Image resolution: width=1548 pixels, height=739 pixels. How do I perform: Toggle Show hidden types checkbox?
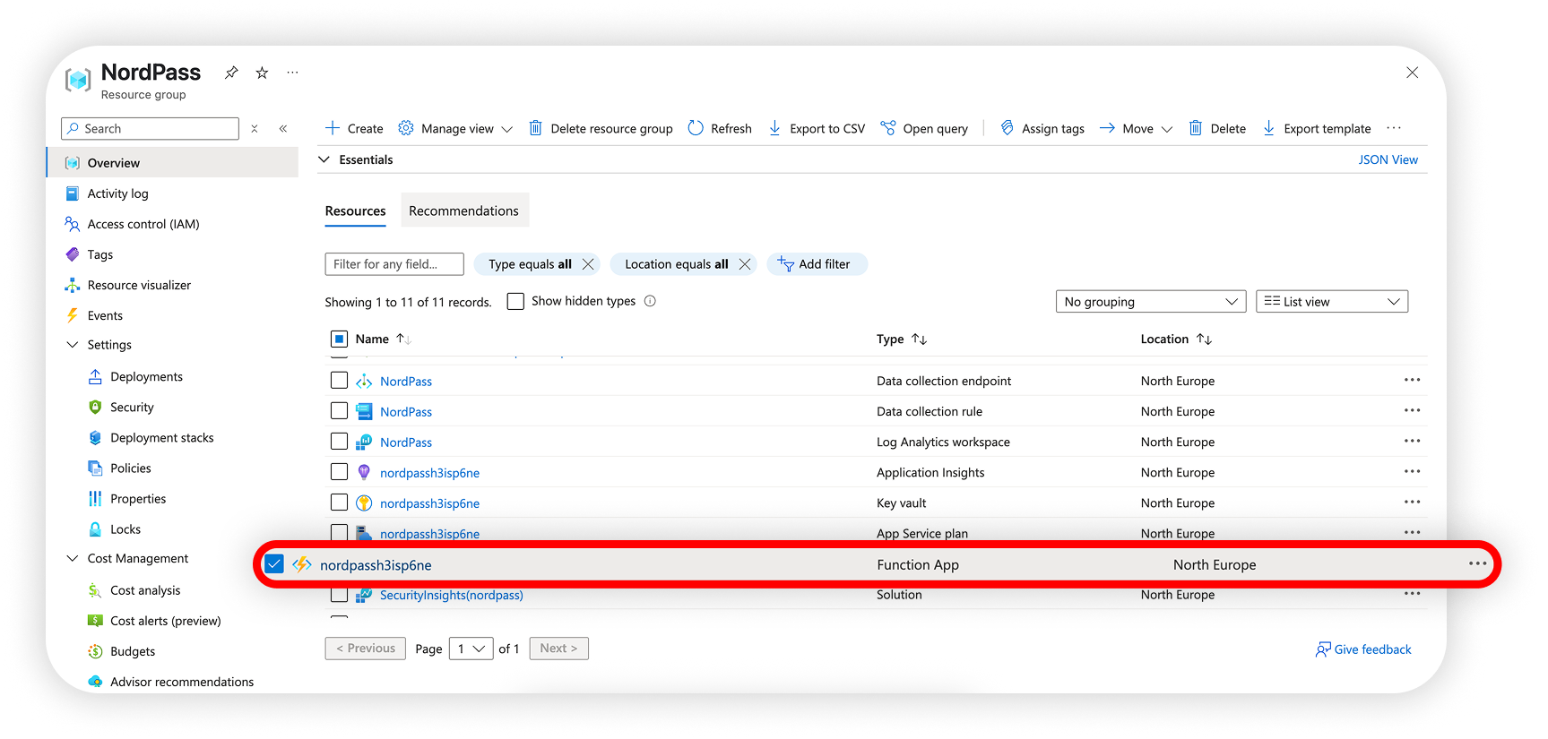515,301
